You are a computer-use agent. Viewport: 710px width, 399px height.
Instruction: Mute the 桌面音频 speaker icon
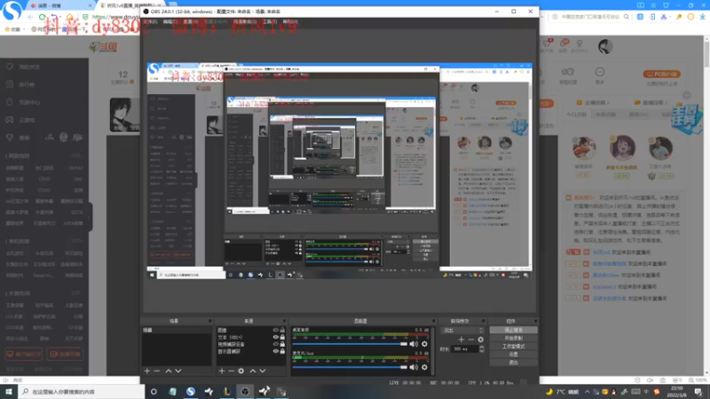tap(414, 344)
